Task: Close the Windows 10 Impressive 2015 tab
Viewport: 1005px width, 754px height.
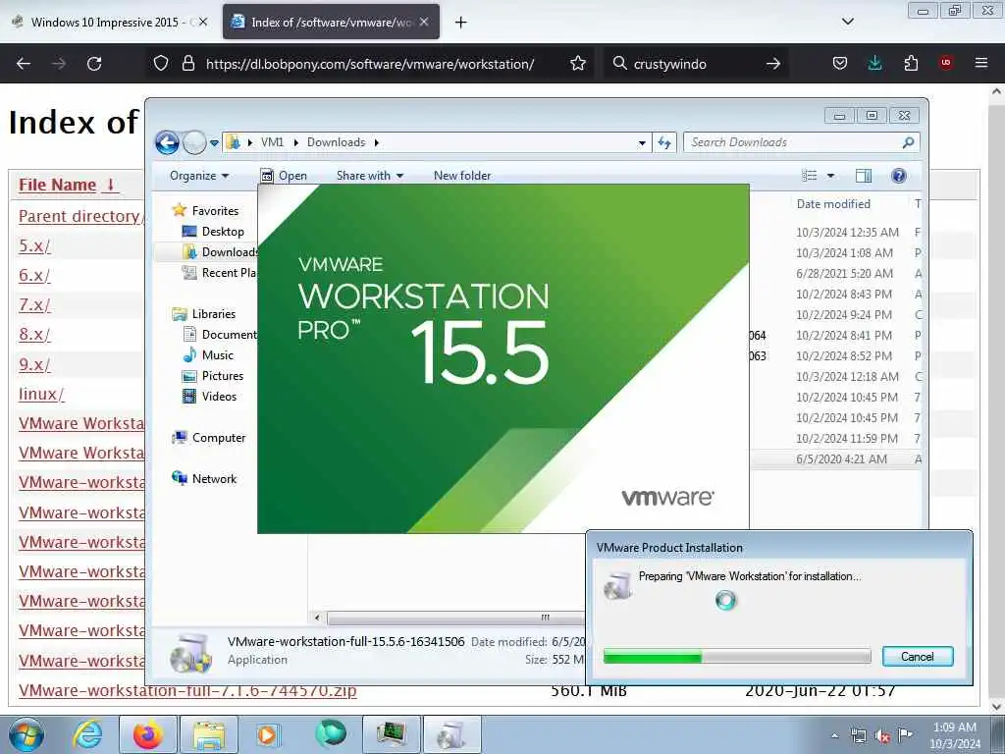Action: 203,22
